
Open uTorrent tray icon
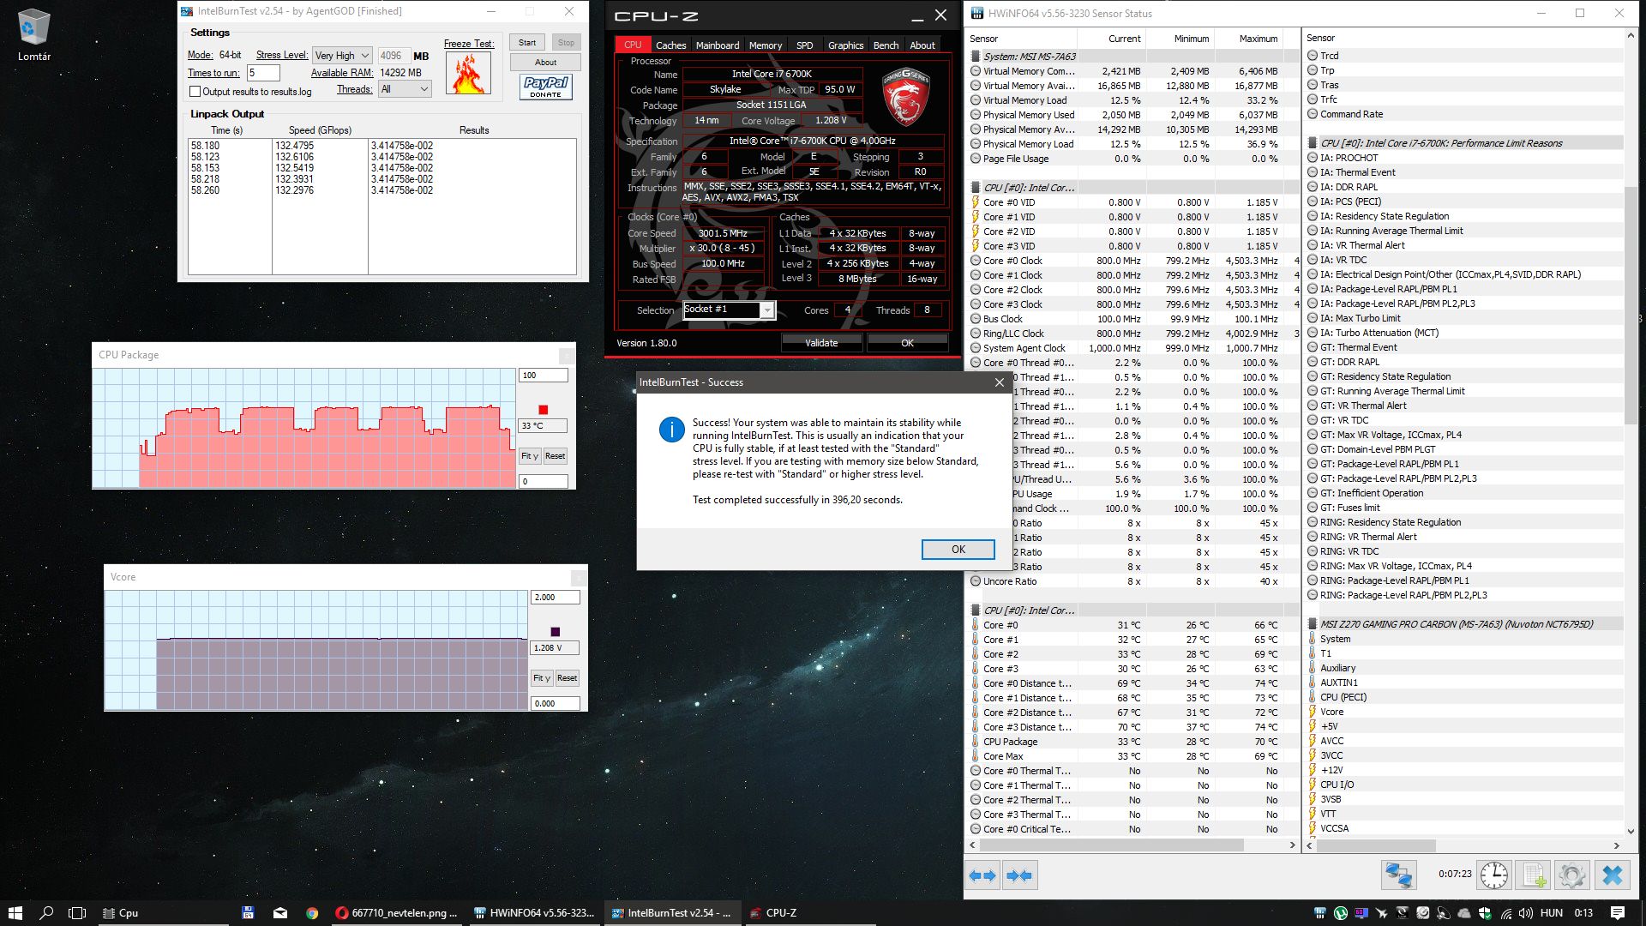tap(1340, 913)
